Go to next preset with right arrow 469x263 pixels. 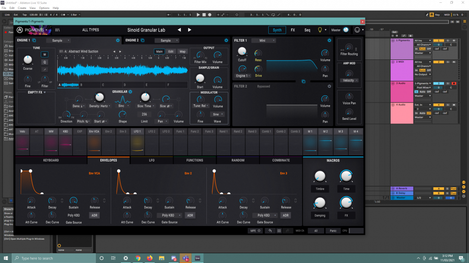[189, 30]
